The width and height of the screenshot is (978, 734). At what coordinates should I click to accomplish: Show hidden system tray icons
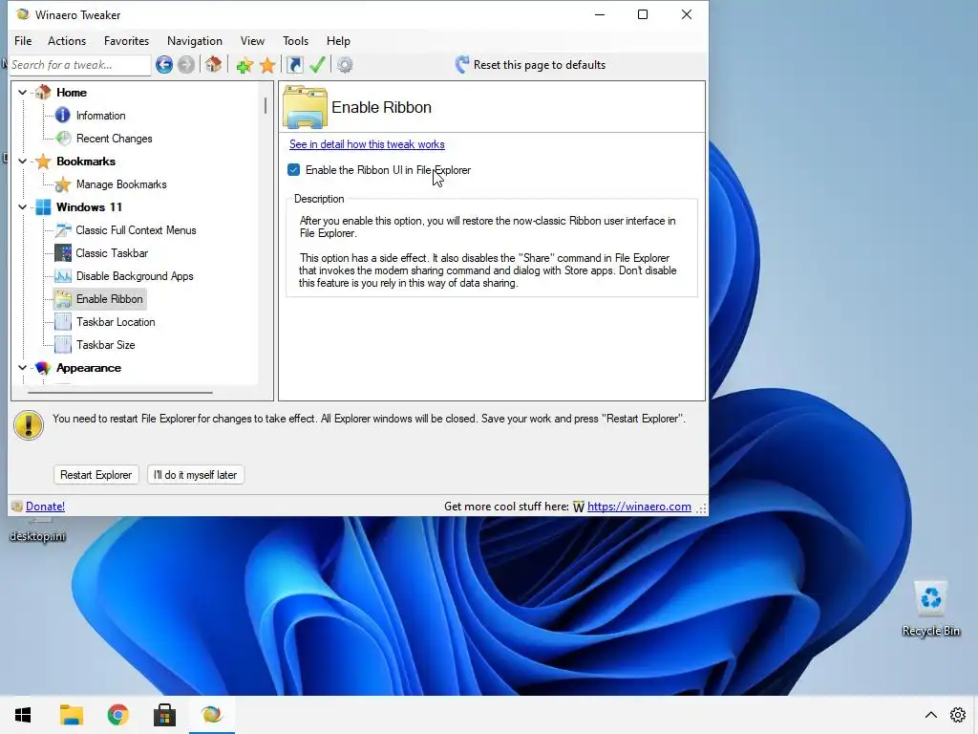(x=930, y=715)
